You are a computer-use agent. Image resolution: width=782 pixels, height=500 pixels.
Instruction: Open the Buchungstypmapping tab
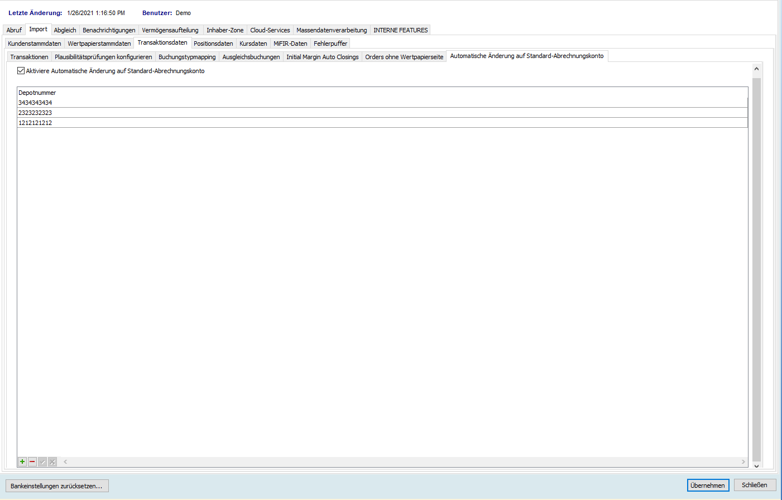click(187, 57)
